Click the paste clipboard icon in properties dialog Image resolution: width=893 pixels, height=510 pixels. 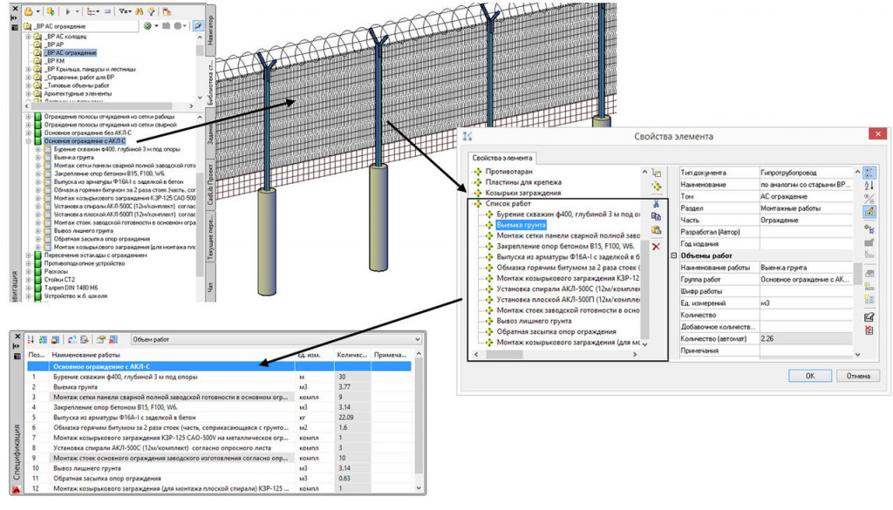tap(656, 230)
